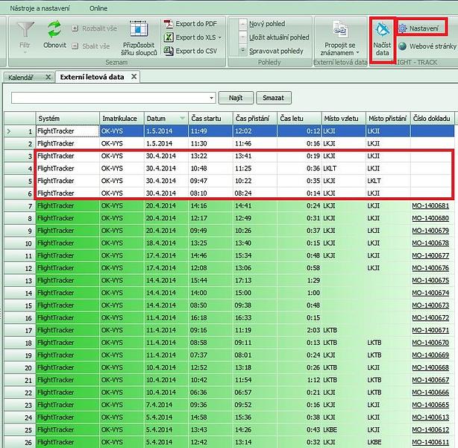Open the Online ribbon tab
This screenshot has height=448, width=458.
click(98, 8)
